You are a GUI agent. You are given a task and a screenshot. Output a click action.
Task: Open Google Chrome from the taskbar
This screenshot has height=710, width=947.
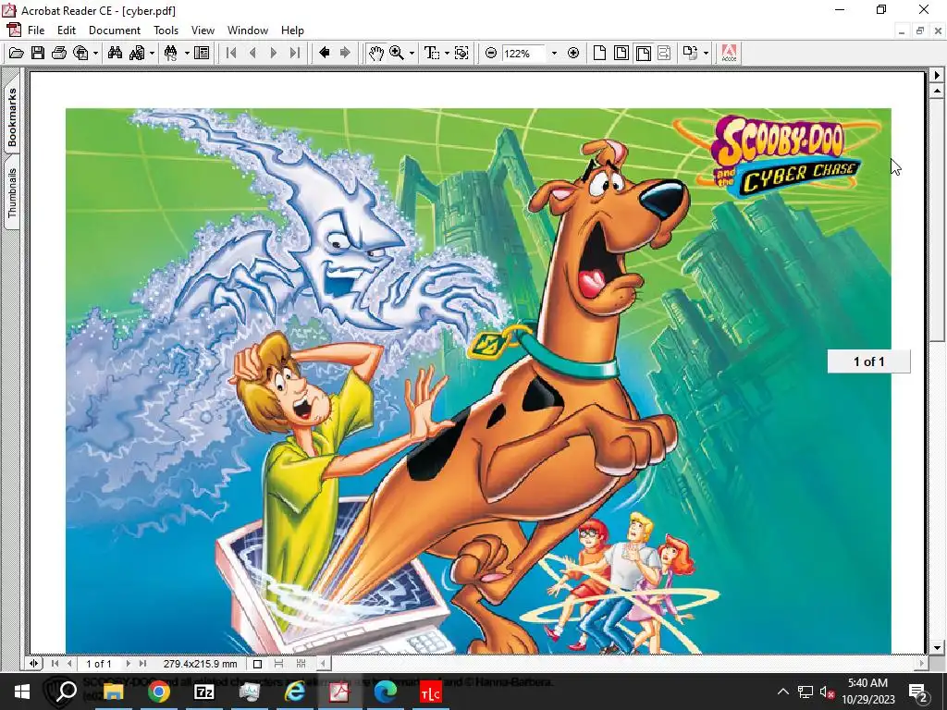tap(159, 692)
